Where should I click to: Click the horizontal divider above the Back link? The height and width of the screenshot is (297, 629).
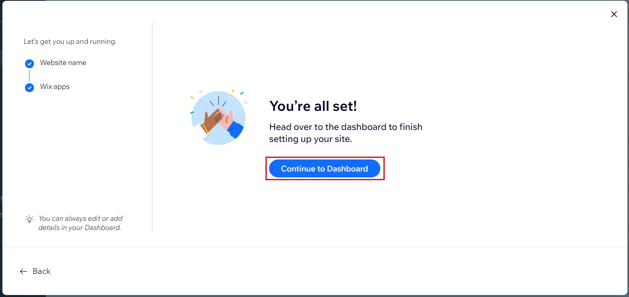pyautogui.click(x=315, y=247)
